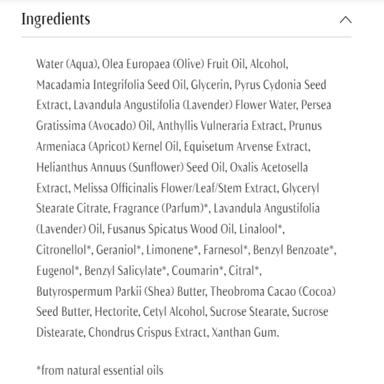Click "Macadamia Integrifolia Seed Oil" in the list

click(x=111, y=85)
